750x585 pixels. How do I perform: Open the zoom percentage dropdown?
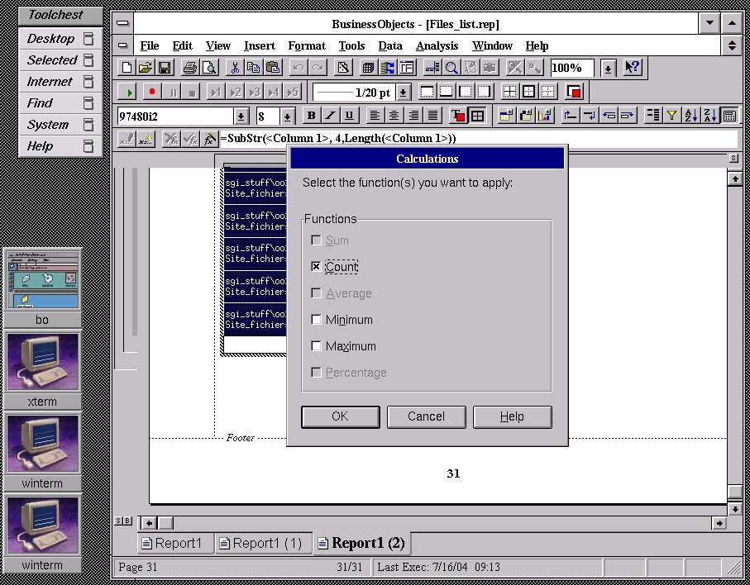(x=608, y=68)
